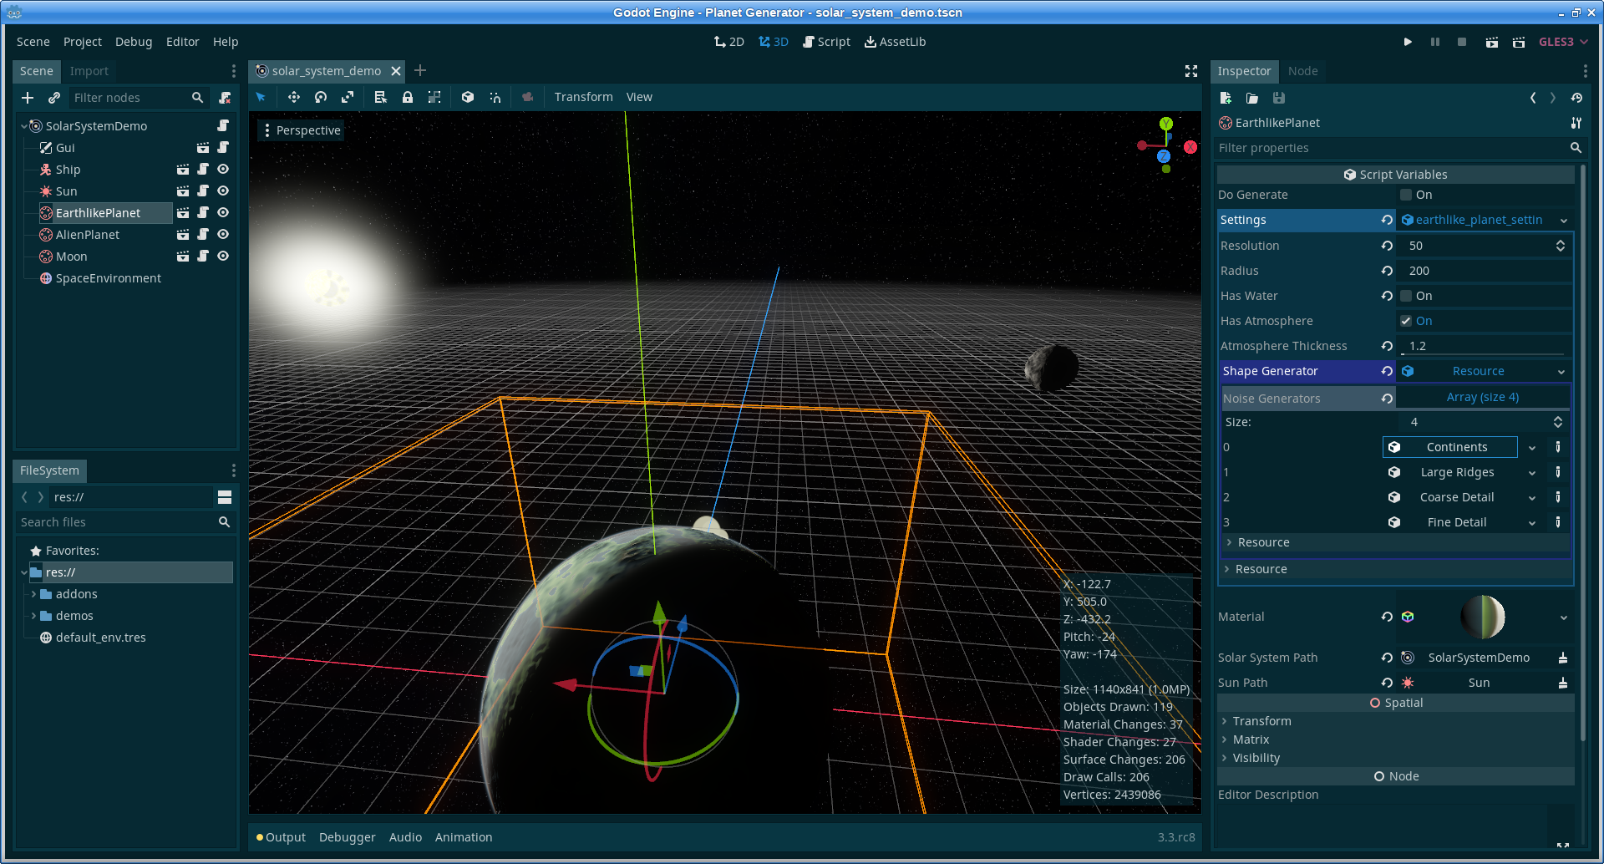1604x864 pixels.
Task: Toggle FileSystem split mode icon
Action: 225,497
